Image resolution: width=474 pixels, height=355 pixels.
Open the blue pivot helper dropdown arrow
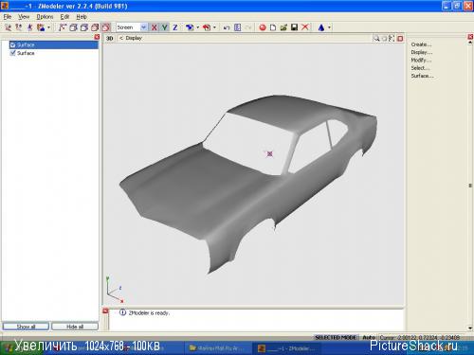[198, 27]
